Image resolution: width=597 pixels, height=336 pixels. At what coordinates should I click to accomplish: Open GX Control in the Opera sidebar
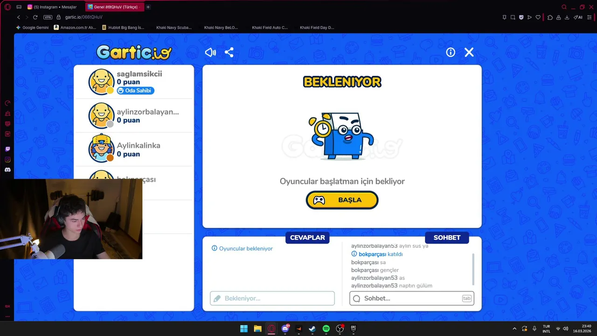point(7,103)
